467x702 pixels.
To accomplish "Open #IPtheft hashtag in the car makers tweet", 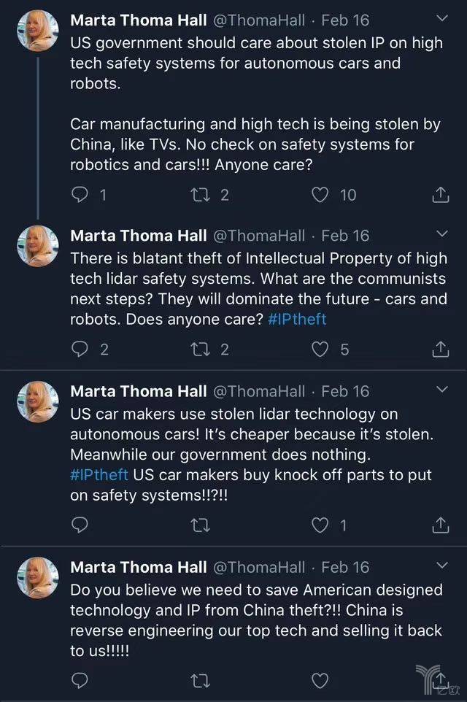I will coord(99,475).
